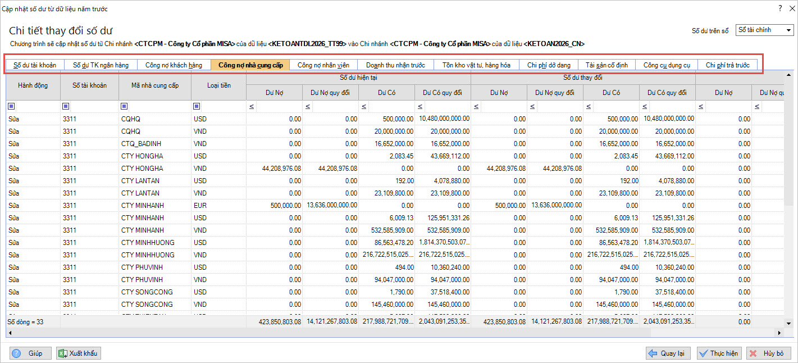This screenshot has width=798, height=363.
Task: Open the title bar help question mark
Action: 779,8
